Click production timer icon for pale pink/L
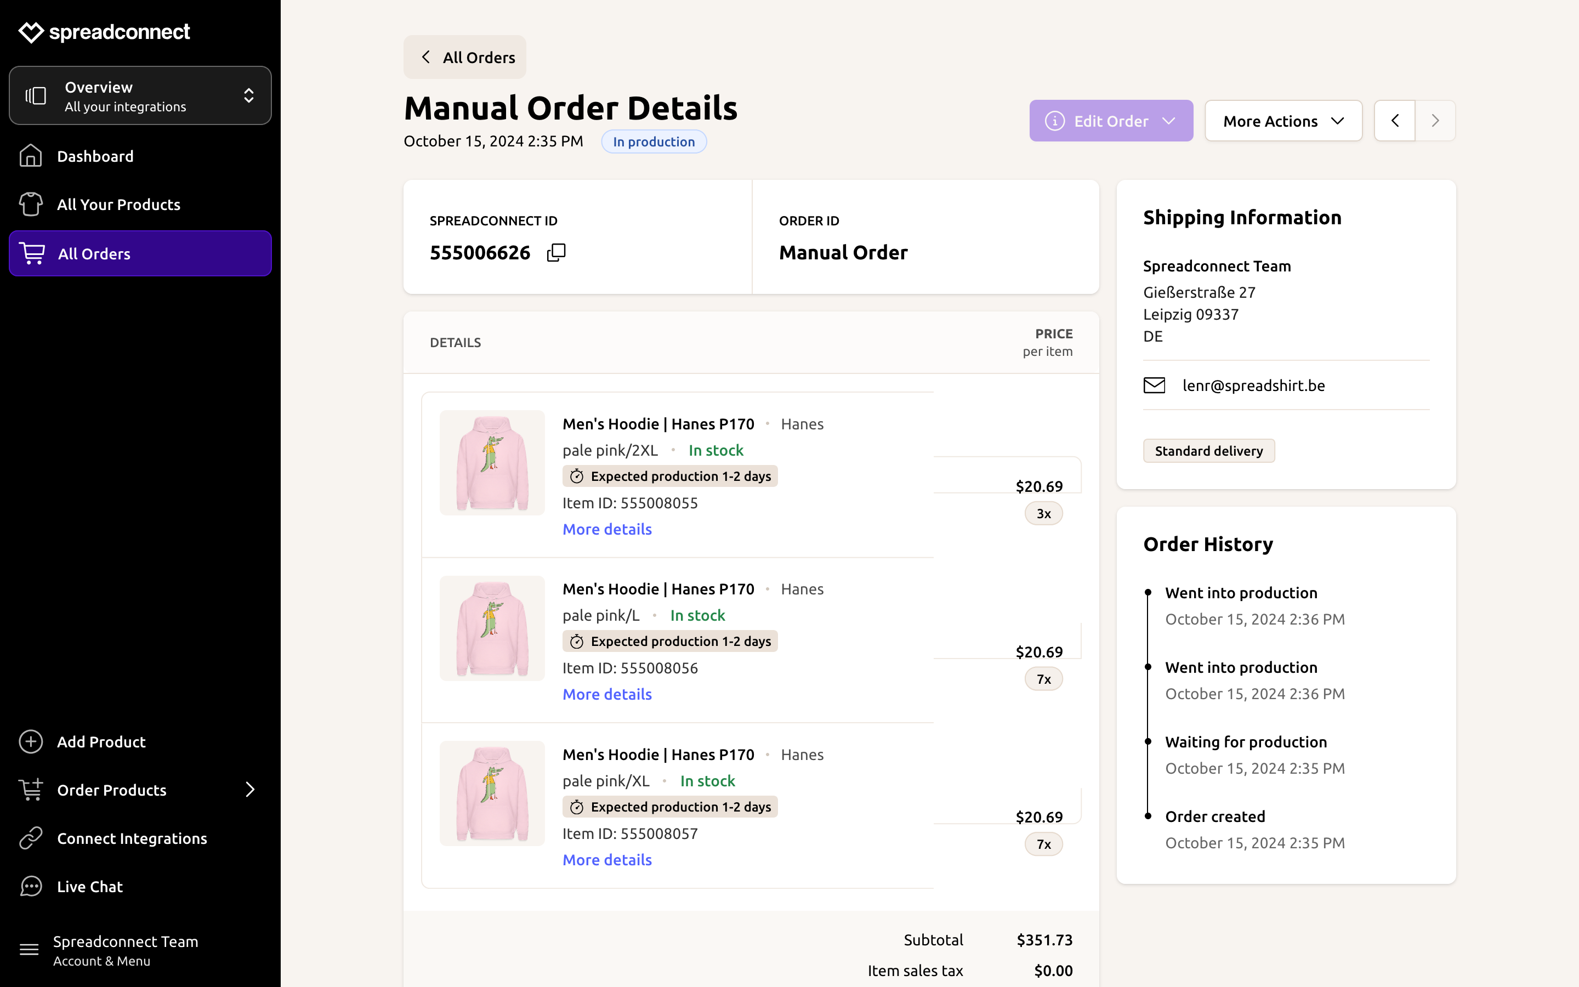This screenshot has width=1579, height=987. [x=577, y=642]
